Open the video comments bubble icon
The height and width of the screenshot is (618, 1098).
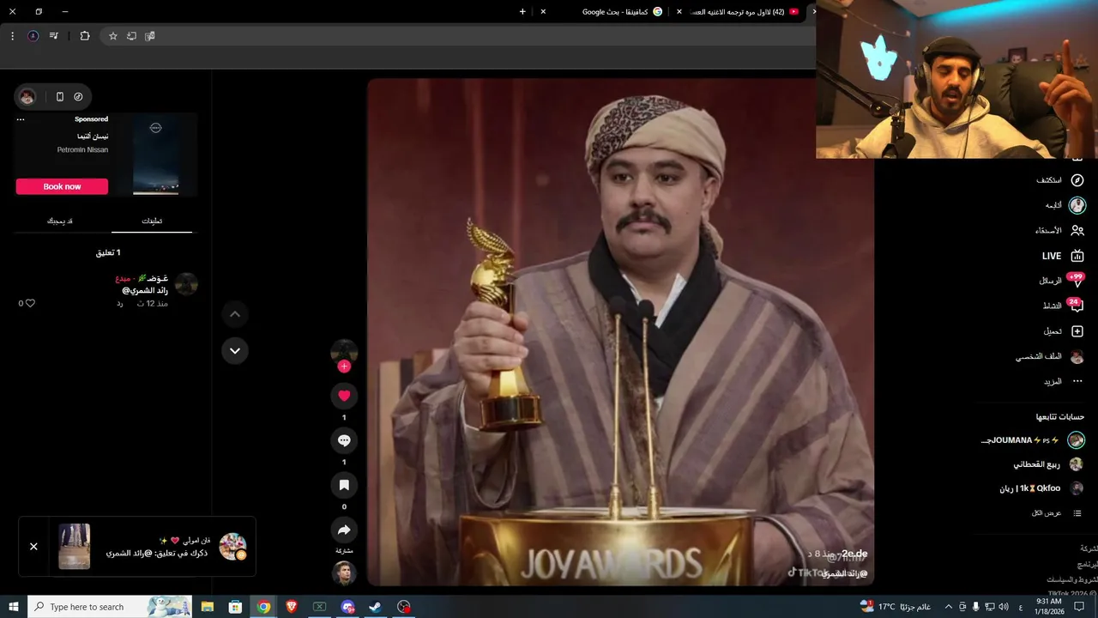(344, 440)
